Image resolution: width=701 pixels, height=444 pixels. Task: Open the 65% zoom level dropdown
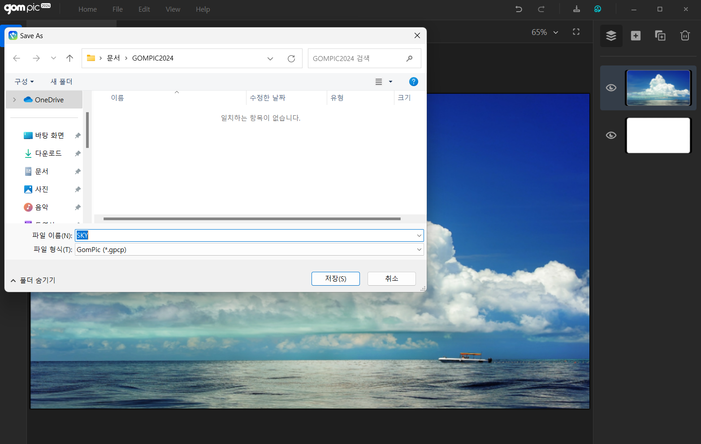pyautogui.click(x=545, y=32)
